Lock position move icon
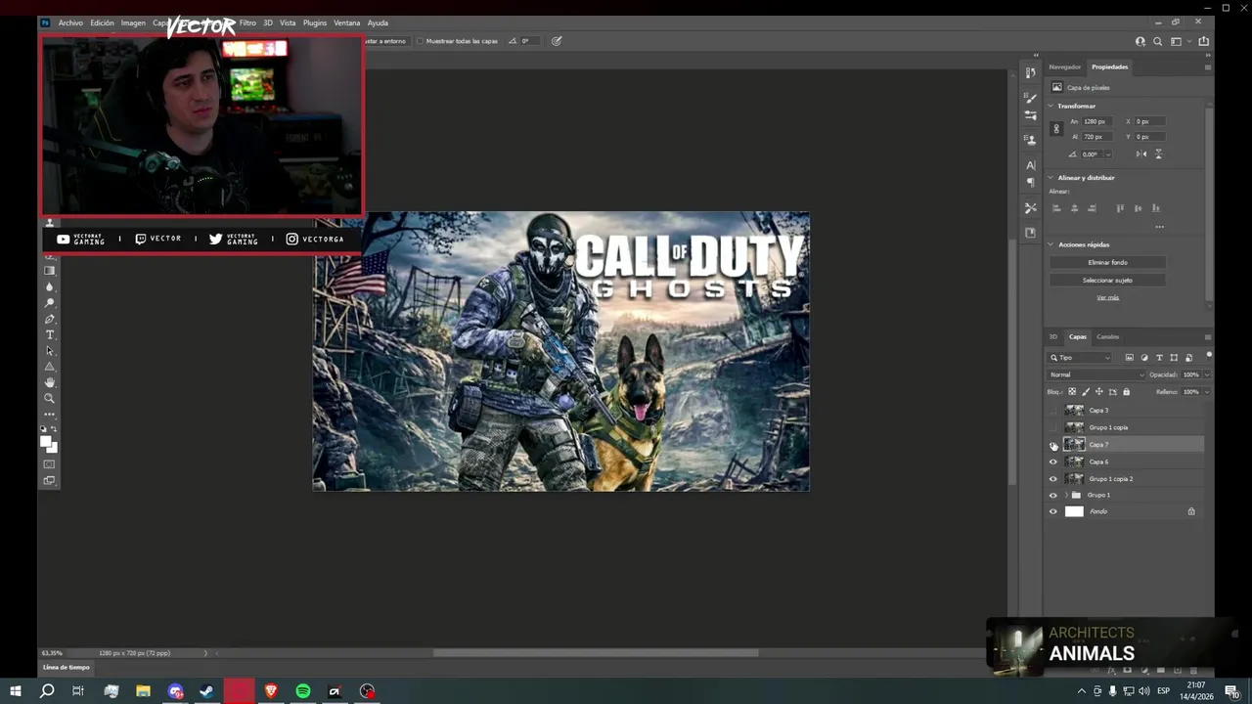This screenshot has height=704, width=1252. coord(1099,392)
